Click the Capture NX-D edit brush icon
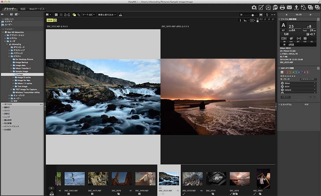The image size is (321, 196). pos(261,7)
